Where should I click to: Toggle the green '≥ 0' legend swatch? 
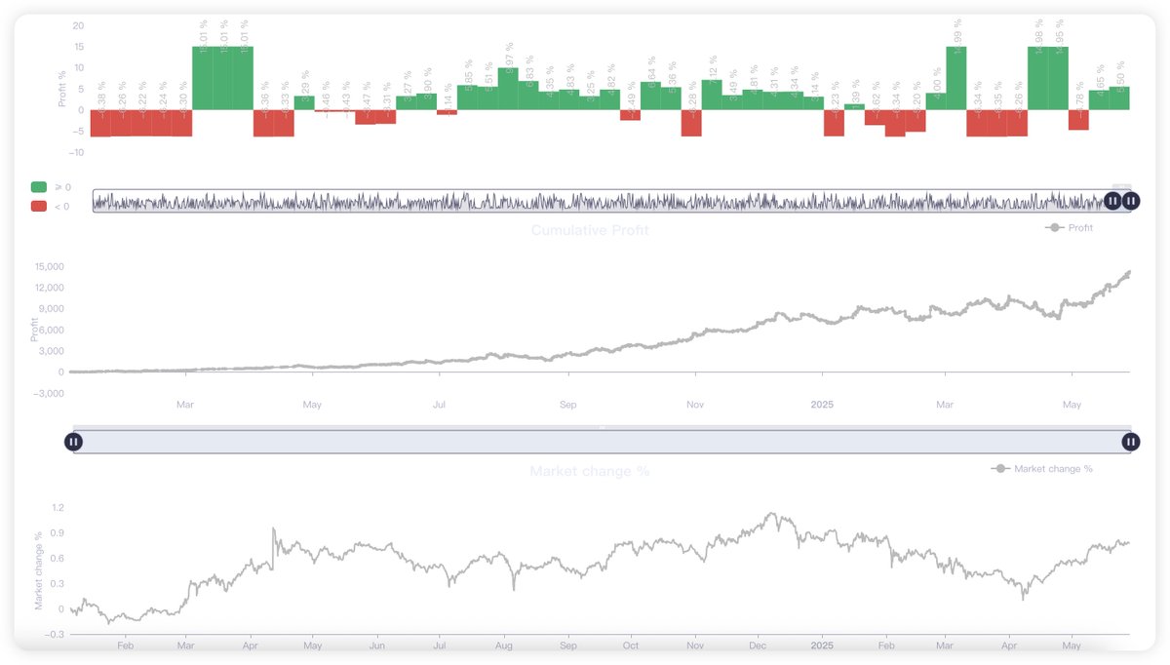tap(39, 186)
